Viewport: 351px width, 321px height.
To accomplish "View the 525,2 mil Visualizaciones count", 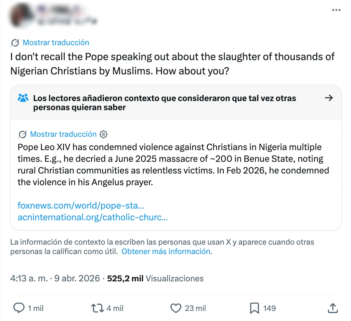I will click(155, 278).
